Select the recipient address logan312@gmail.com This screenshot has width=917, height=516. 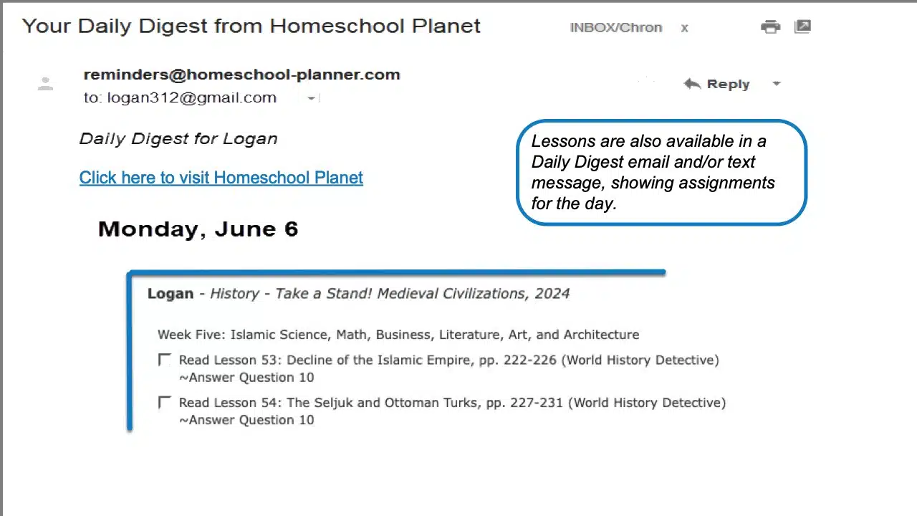tap(191, 98)
